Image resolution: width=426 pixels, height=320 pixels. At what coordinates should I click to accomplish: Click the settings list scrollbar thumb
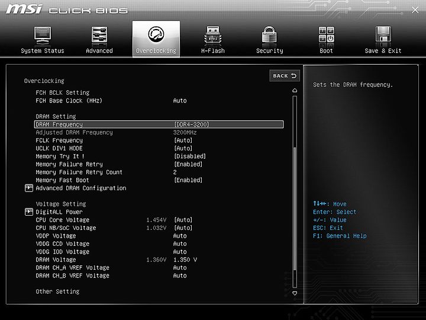tap(295, 208)
